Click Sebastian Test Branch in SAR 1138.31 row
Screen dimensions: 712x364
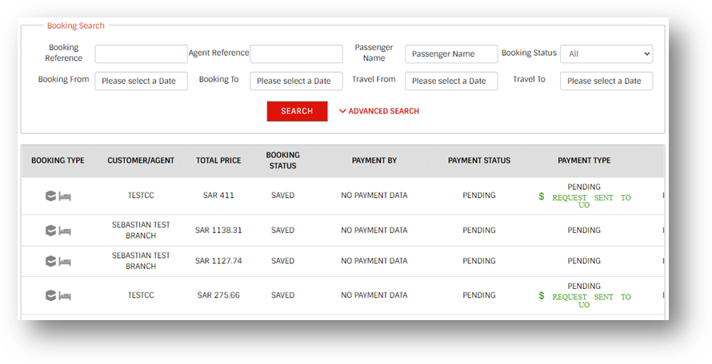coord(141,230)
